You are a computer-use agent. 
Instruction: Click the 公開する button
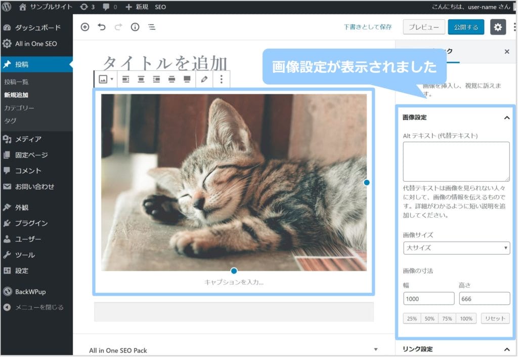(465, 27)
